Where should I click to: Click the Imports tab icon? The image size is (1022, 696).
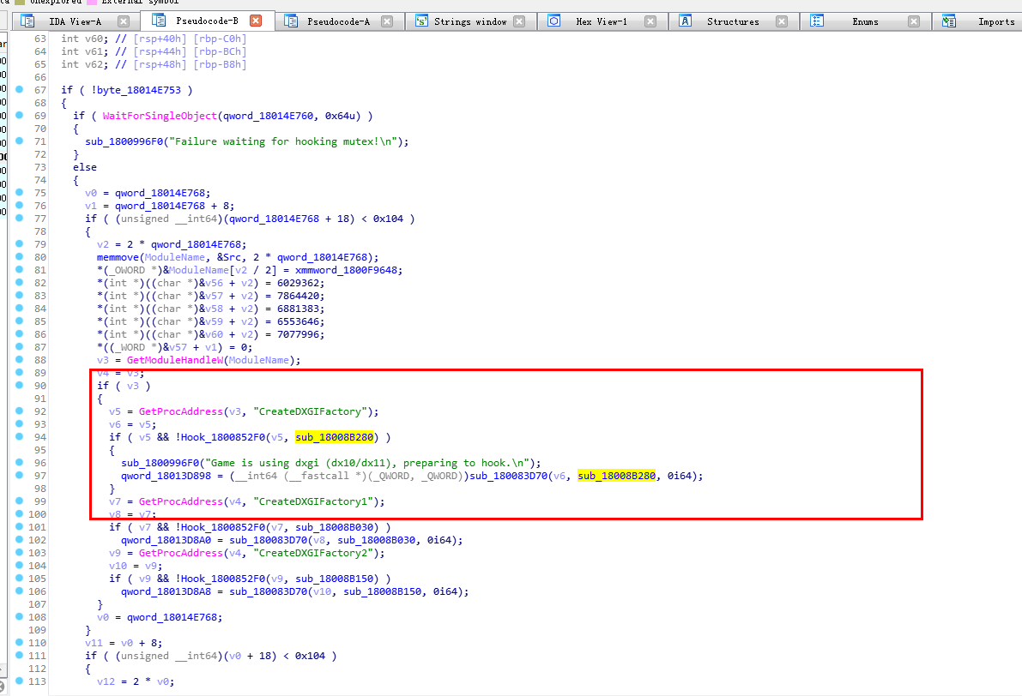pyautogui.click(x=948, y=21)
